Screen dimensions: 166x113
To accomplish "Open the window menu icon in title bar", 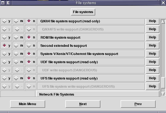I will (2, 3).
